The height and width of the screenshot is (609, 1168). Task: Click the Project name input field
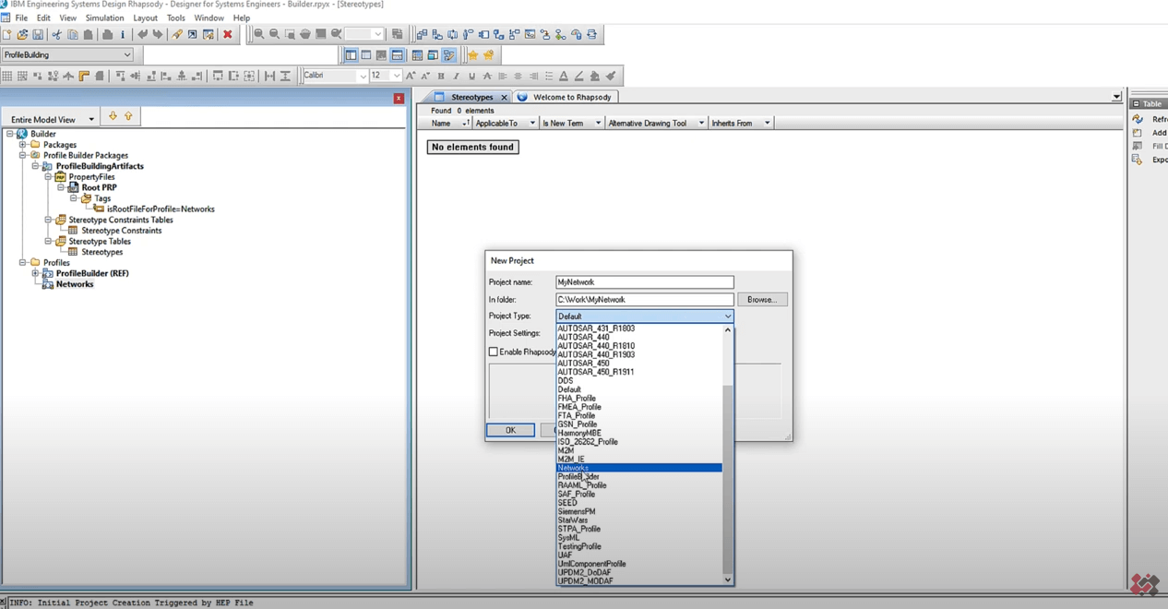click(x=645, y=282)
